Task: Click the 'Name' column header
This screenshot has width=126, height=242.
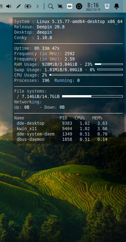Action: tap(19, 118)
